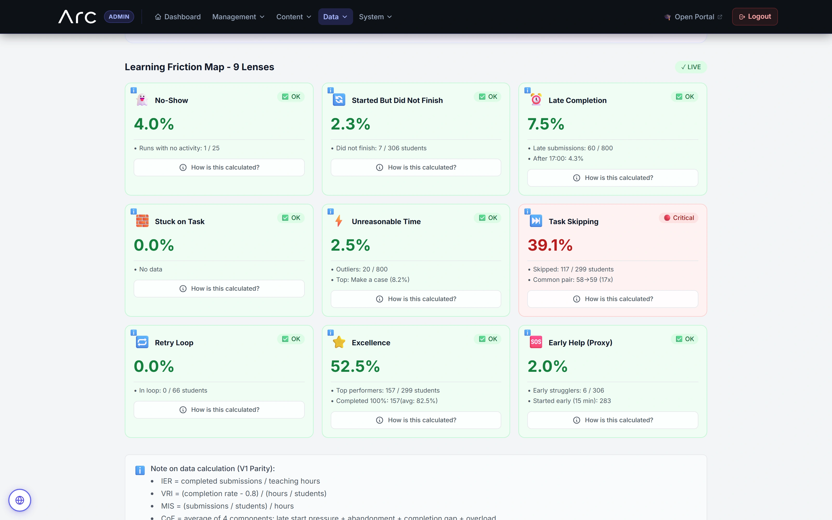Show how No-Show is calculated

pos(219,167)
